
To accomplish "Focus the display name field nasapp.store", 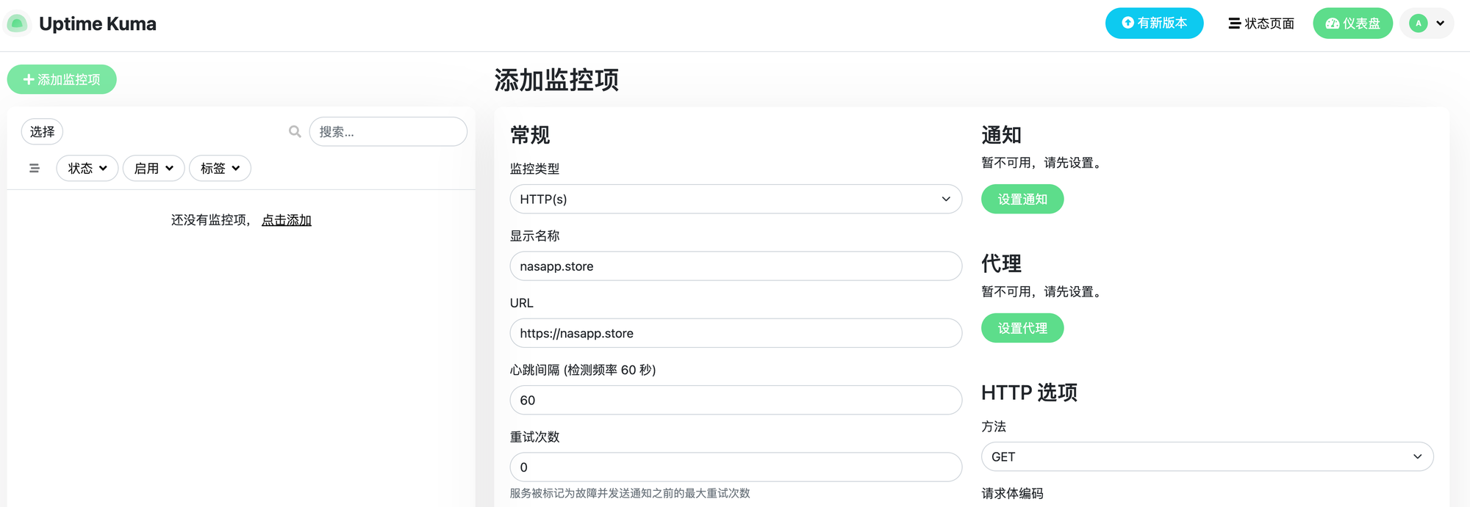I will pos(735,266).
